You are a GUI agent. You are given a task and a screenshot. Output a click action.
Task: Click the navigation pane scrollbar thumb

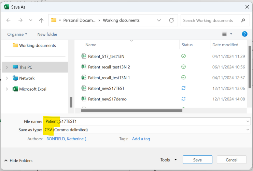pos(71,102)
